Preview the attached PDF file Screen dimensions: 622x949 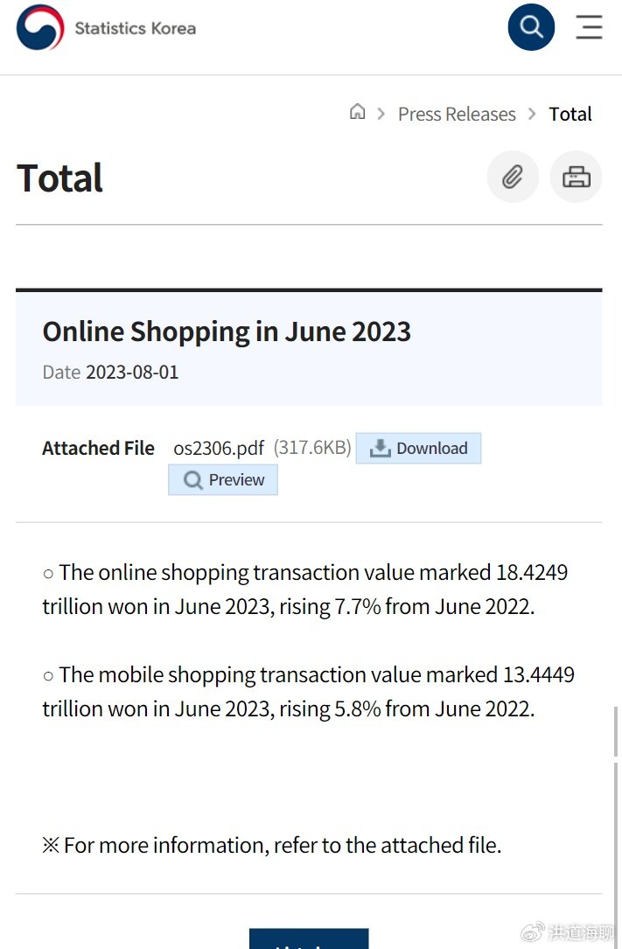(x=223, y=480)
